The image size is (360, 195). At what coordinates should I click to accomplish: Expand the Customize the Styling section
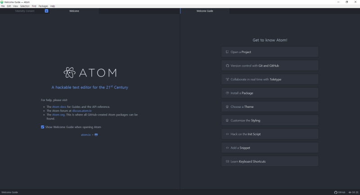click(270, 120)
